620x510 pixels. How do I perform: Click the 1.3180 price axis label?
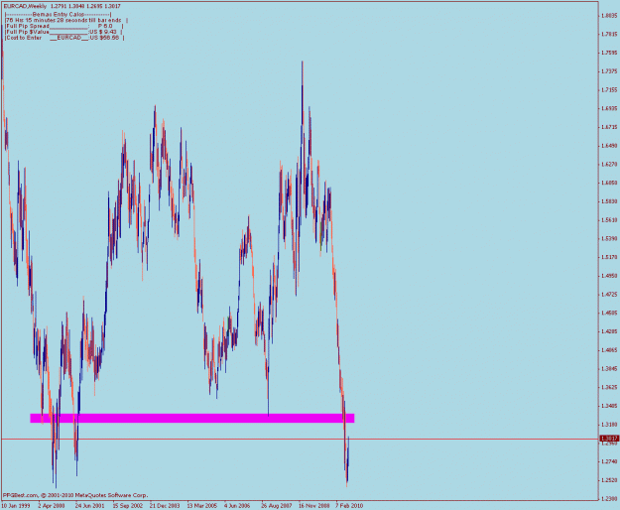coord(609,425)
